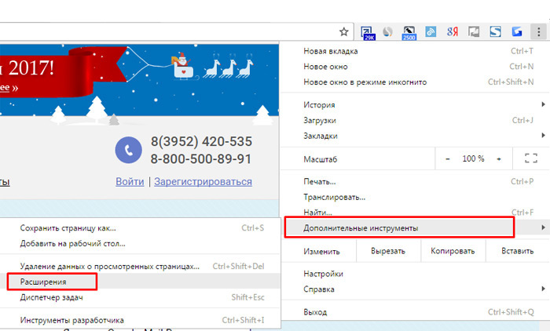Click the purple phone icon
Screen dimensions: 550x331
coord(127,150)
